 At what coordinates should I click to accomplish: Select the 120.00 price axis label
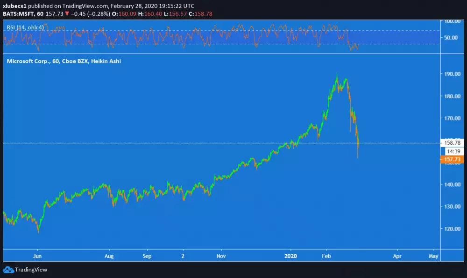453,229
